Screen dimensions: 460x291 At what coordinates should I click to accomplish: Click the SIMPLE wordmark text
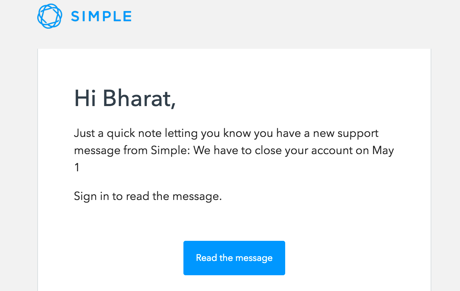coord(101,16)
